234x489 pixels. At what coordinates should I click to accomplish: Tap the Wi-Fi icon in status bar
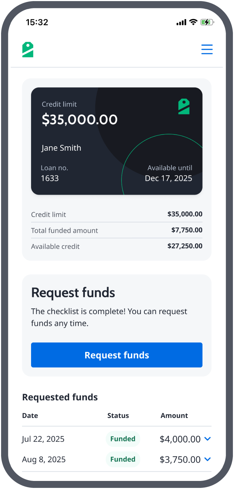193,22
